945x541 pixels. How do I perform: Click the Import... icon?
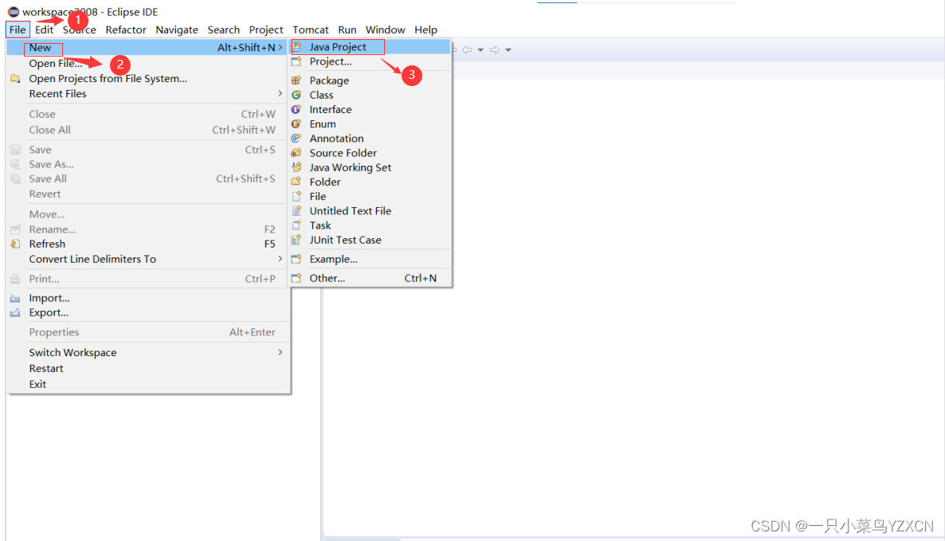coord(16,298)
